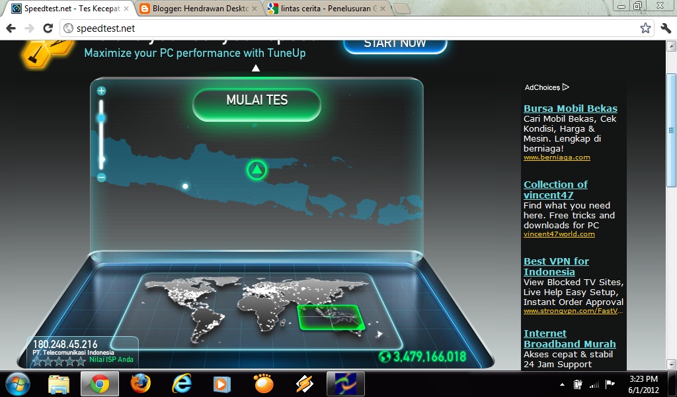Click the map zoom slider handle

pos(101,118)
